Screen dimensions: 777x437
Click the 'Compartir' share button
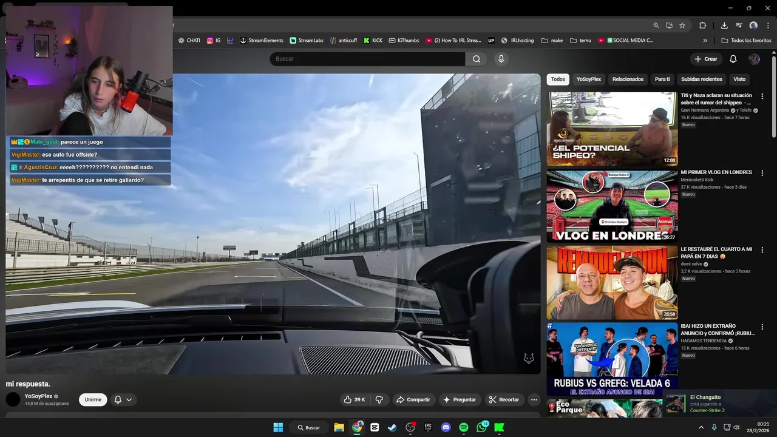413,399
